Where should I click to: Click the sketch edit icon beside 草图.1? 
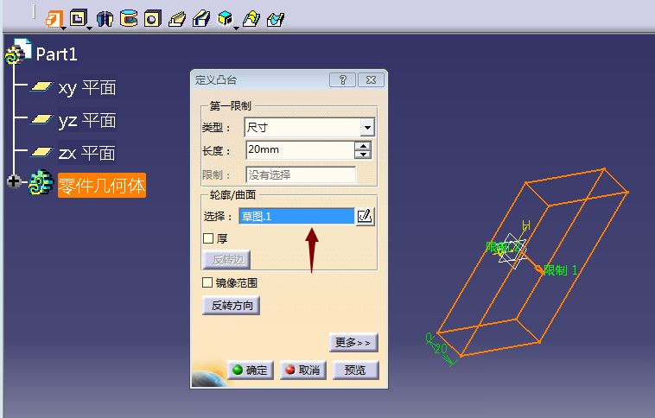click(x=366, y=216)
